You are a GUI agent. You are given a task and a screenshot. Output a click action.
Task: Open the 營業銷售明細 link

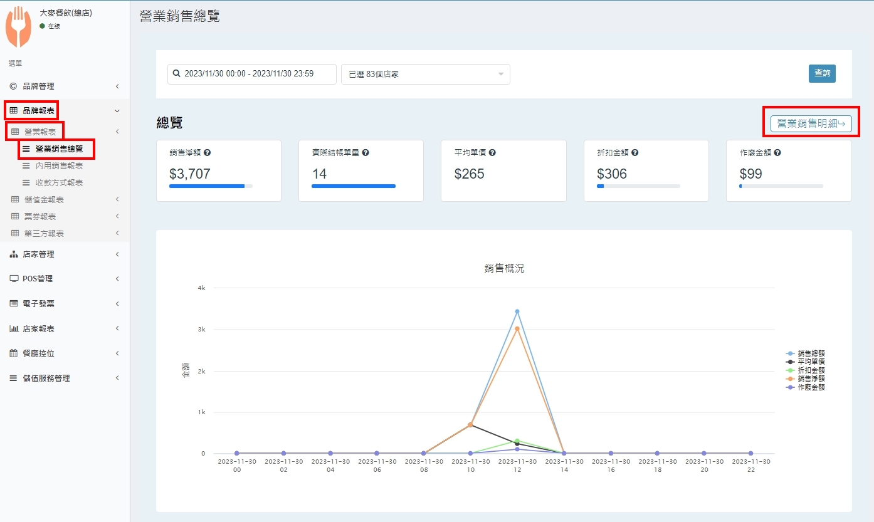coord(811,123)
